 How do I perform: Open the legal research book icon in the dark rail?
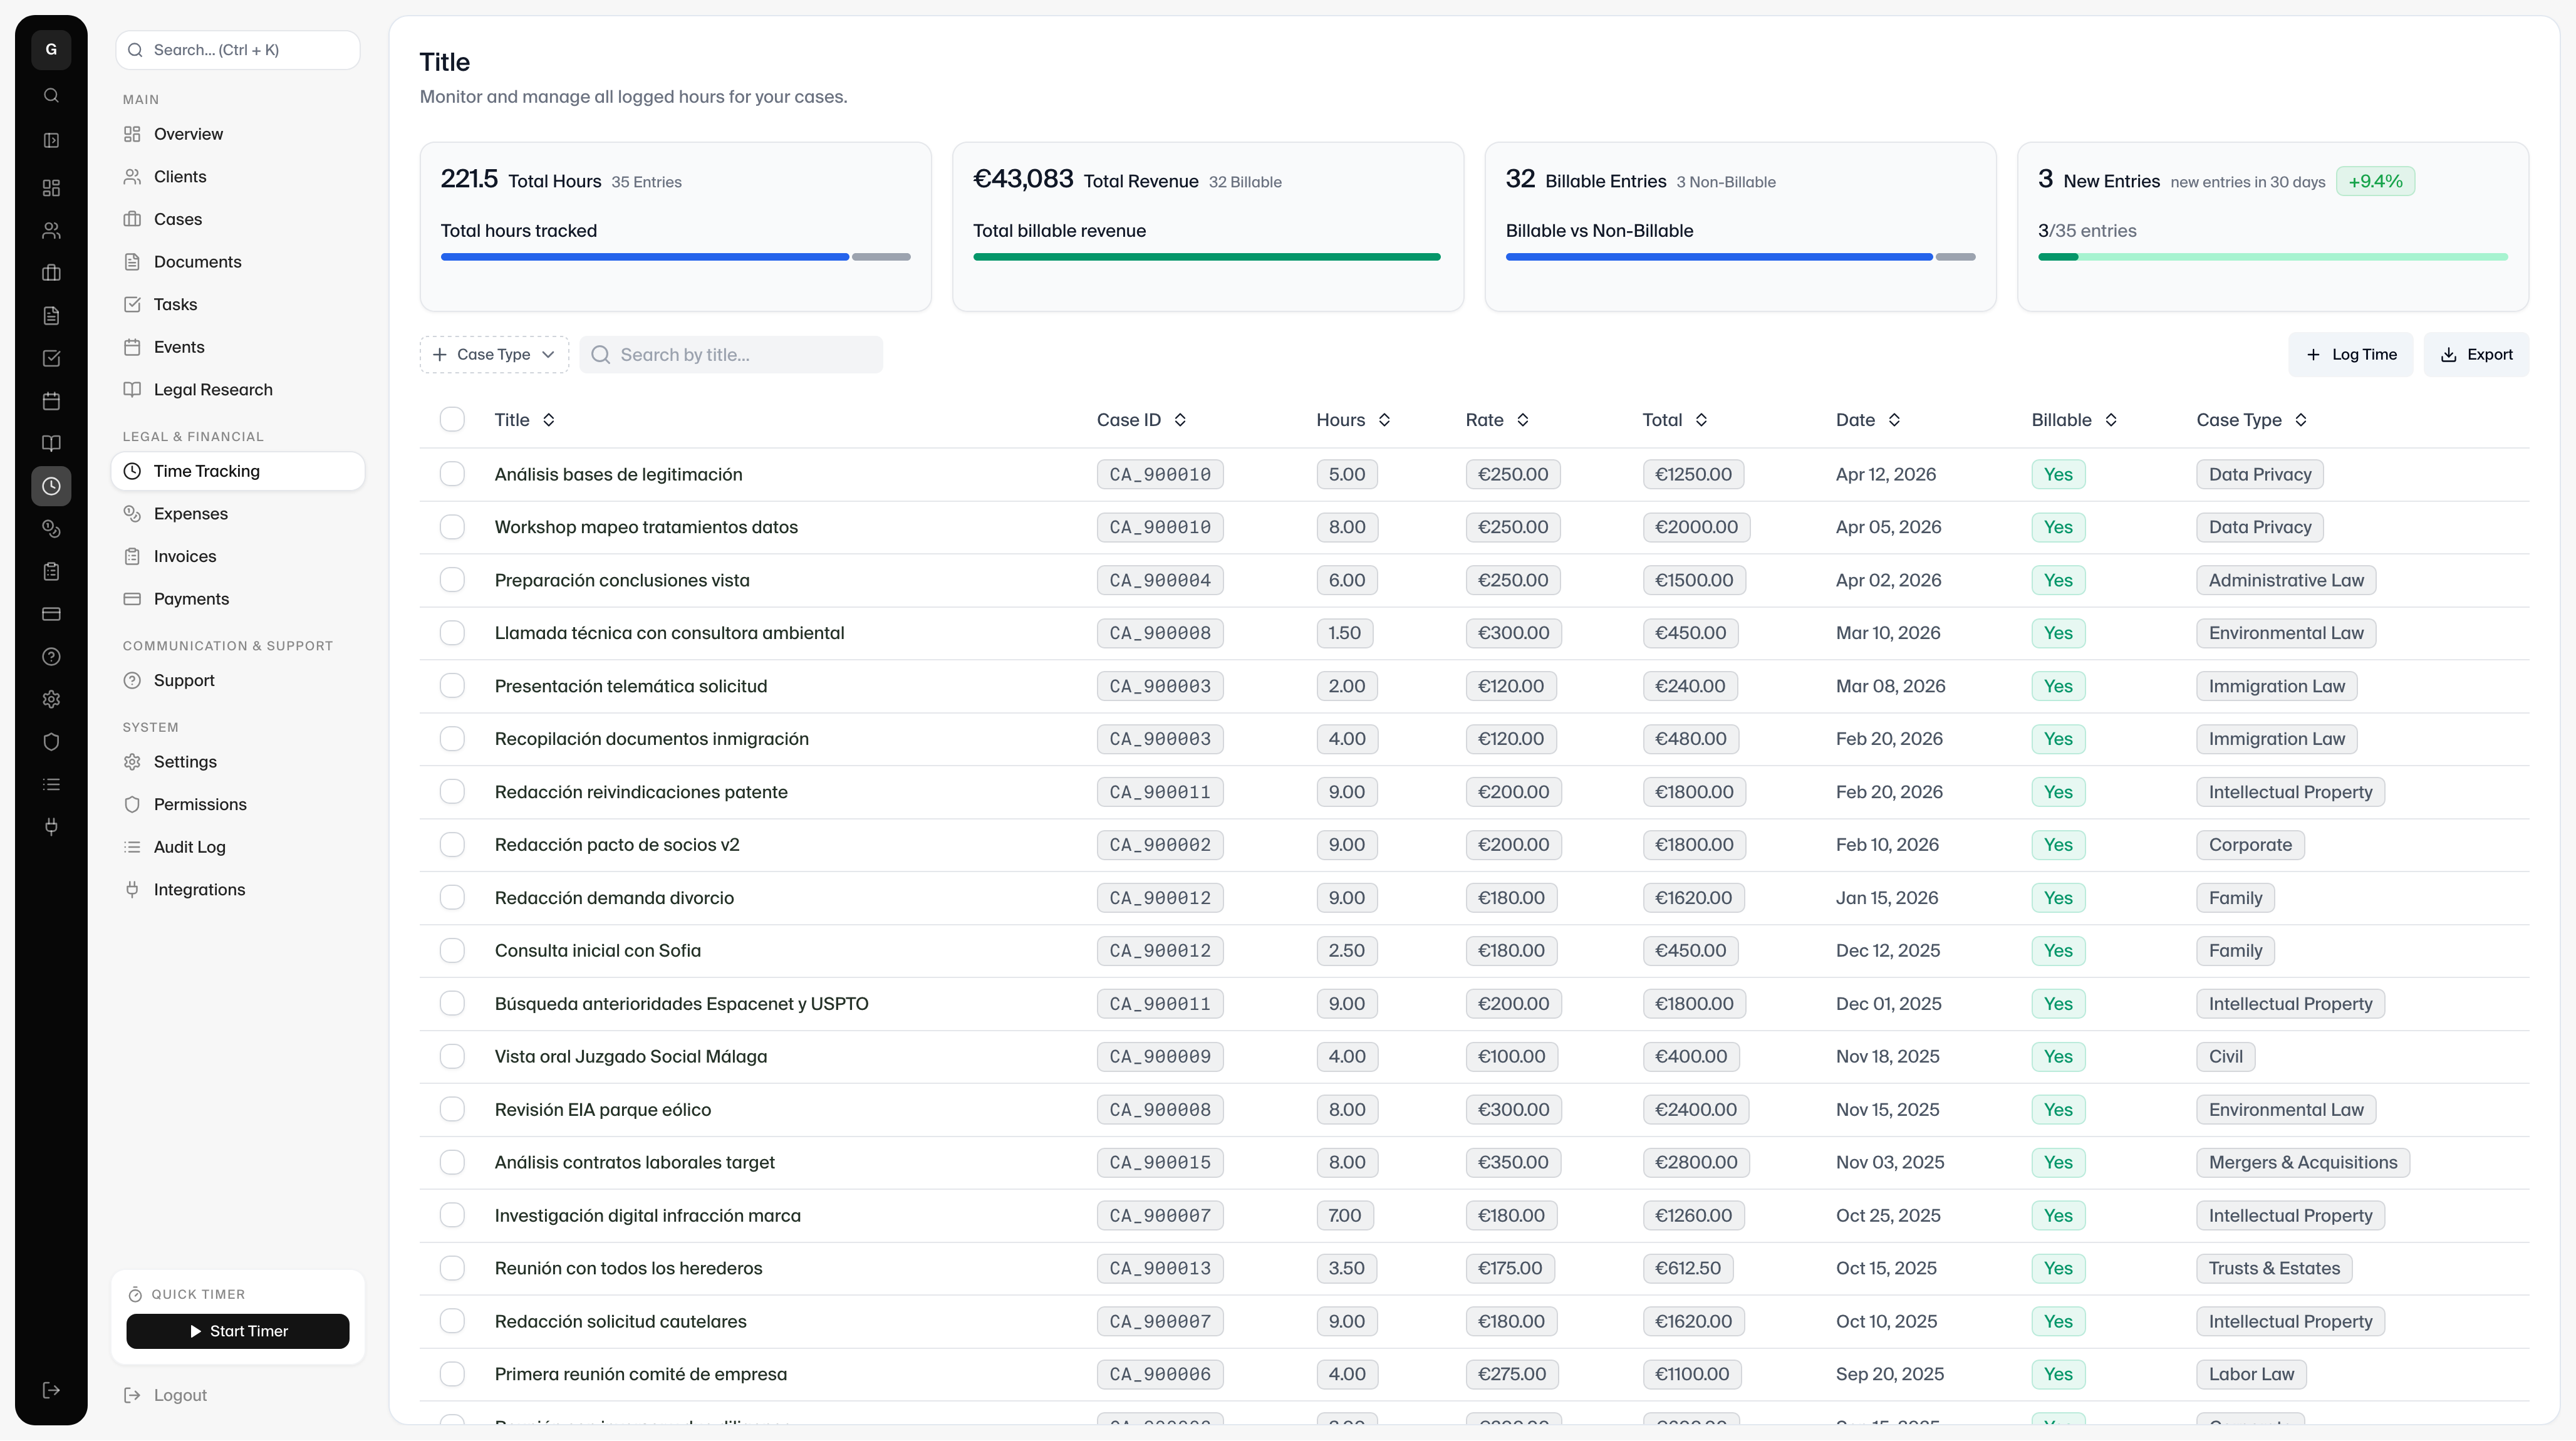(x=51, y=443)
